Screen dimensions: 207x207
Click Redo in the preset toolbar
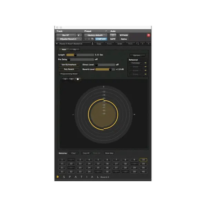click(130, 44)
